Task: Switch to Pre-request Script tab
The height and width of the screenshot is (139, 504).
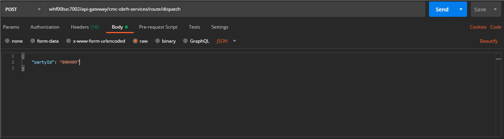Action: (158, 27)
